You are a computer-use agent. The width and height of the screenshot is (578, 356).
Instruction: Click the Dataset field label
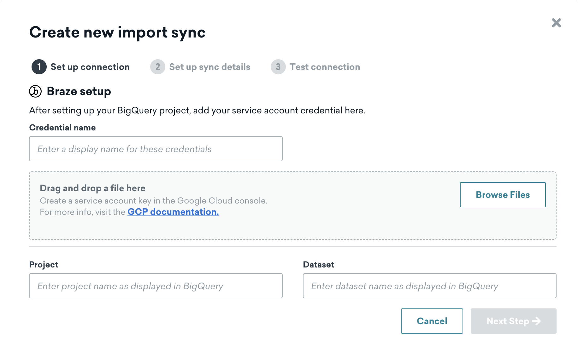pyautogui.click(x=318, y=265)
